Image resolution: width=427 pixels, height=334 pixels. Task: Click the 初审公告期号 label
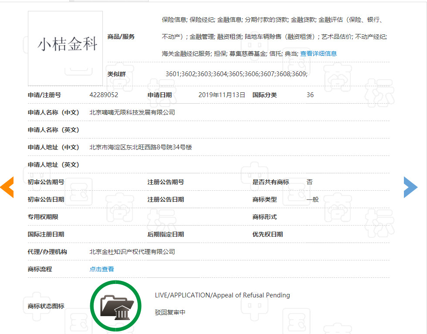(x=46, y=182)
